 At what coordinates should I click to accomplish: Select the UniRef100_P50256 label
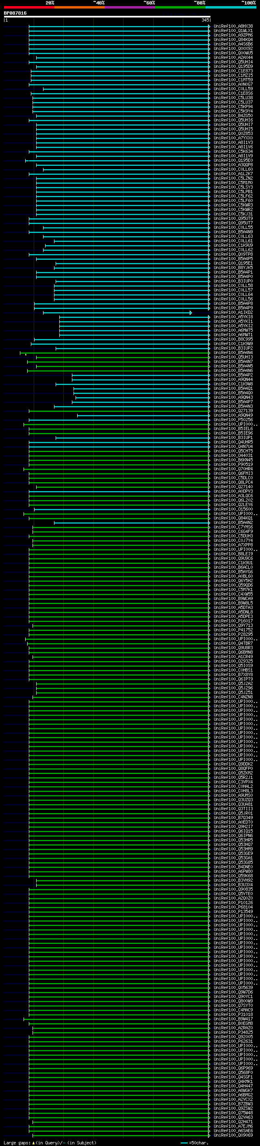pyautogui.click(x=233, y=420)
